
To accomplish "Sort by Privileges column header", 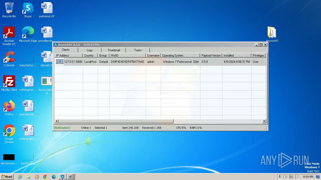I will [x=259, y=55].
